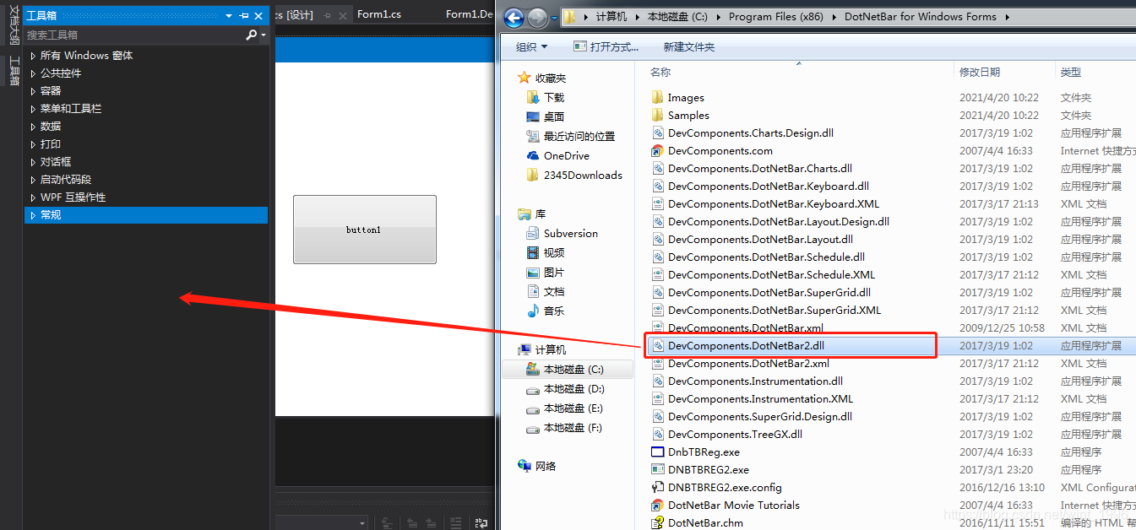Focus the 搜索工具箱 search field
Viewport: 1136px width, 530px height.
tap(135, 35)
